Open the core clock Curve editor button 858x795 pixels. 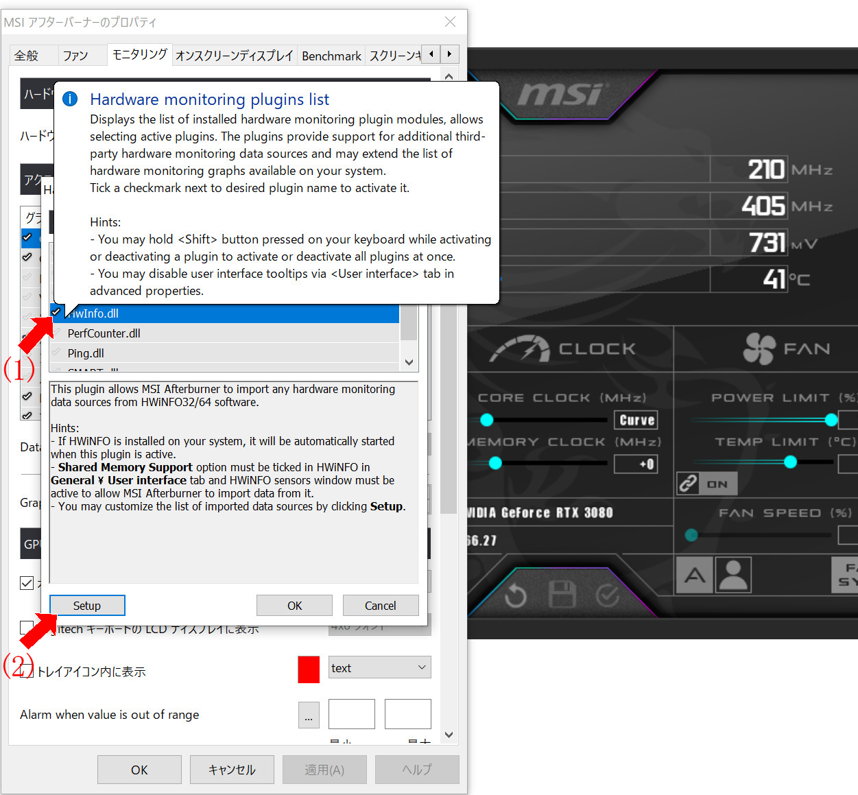click(636, 420)
